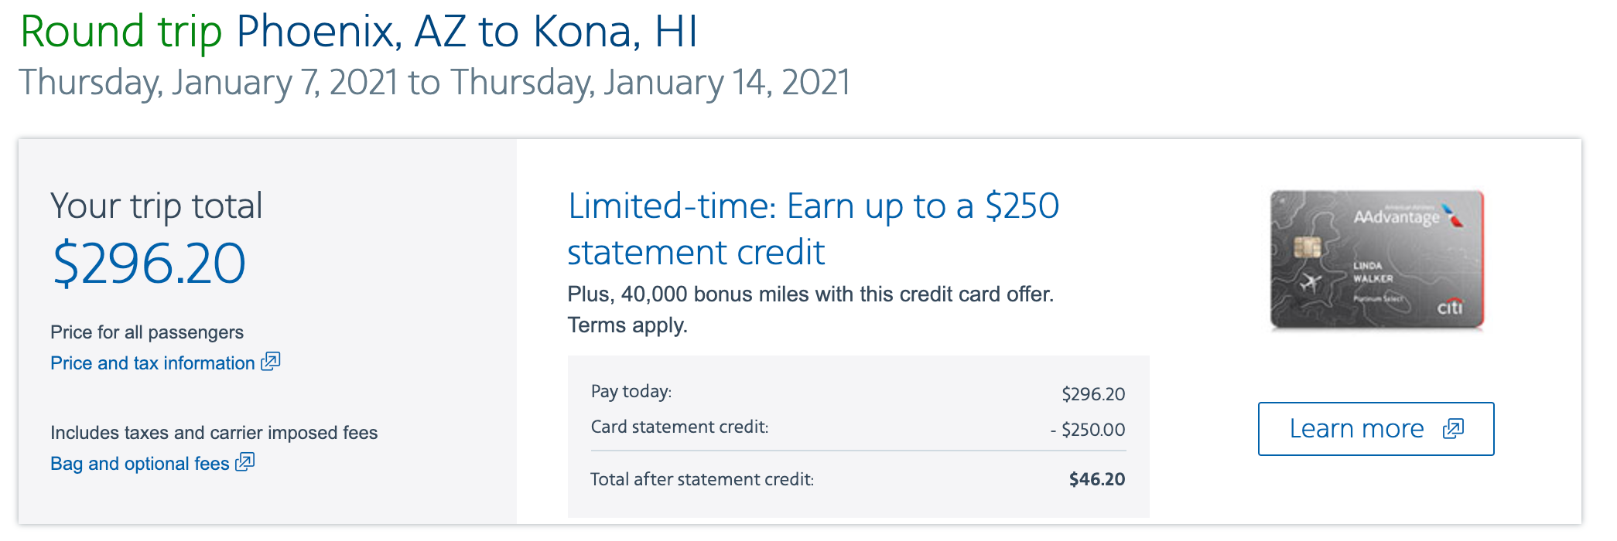
Task: Click the Round trip Phoenix to Kona heading
Action: click(359, 32)
